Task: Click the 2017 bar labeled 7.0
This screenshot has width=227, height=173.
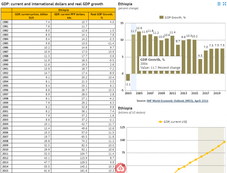Action: coord(206,62)
